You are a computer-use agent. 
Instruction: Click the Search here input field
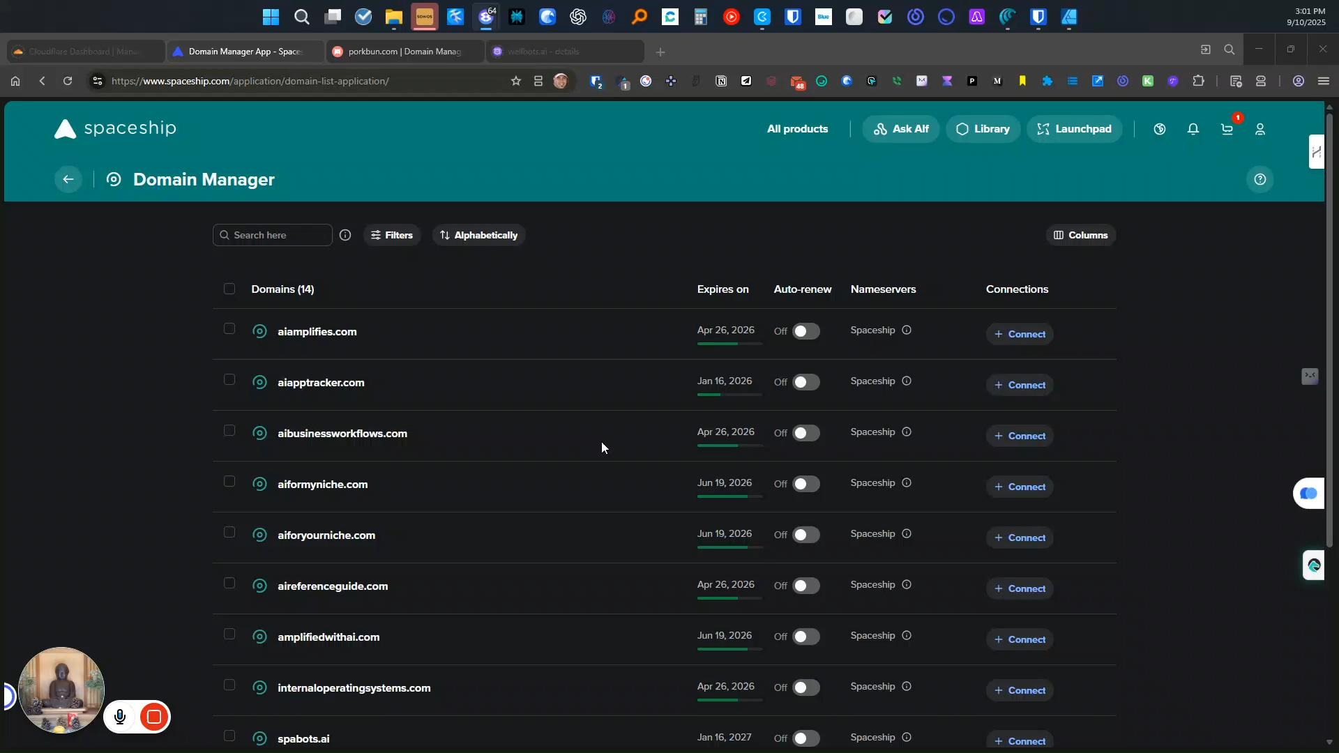[279, 236]
